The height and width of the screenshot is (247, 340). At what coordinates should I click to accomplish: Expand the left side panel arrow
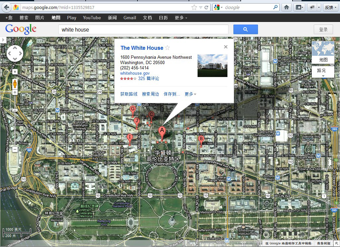pyautogui.click(x=3, y=40)
